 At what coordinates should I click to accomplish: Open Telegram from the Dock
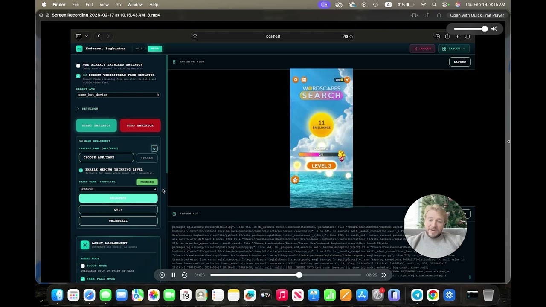tap(417, 295)
